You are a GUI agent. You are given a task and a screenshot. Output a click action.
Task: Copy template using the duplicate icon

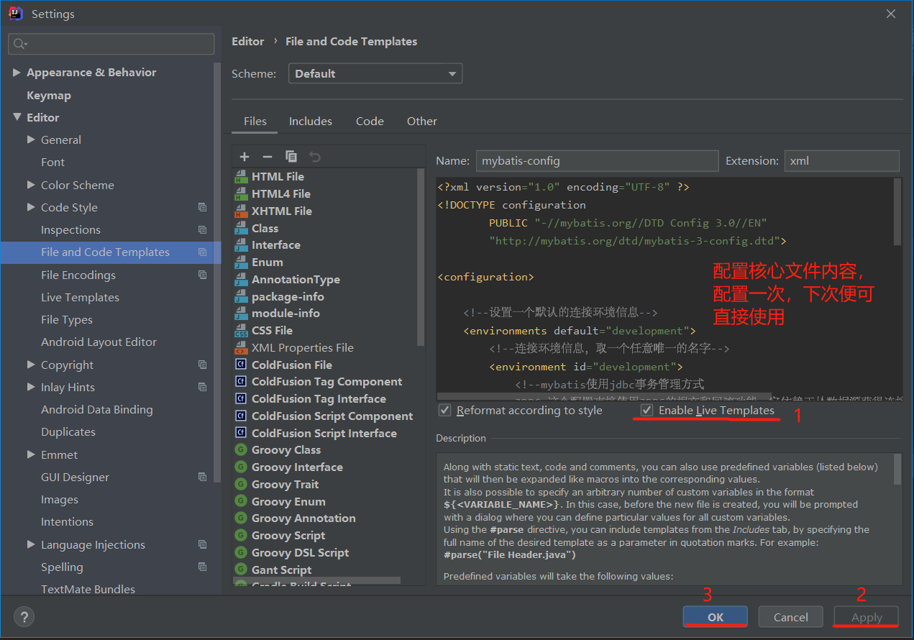pyautogui.click(x=291, y=157)
